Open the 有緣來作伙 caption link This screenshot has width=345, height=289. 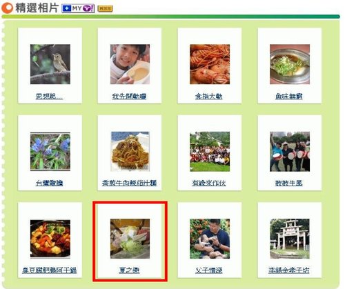(208, 183)
